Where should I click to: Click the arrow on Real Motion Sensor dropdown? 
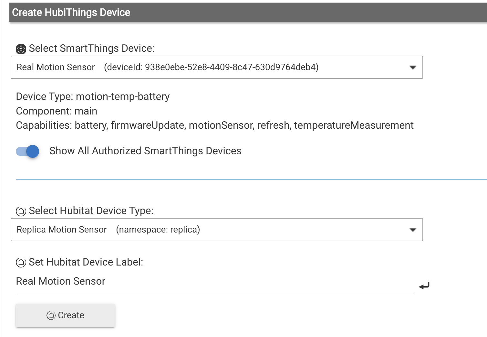pos(413,67)
